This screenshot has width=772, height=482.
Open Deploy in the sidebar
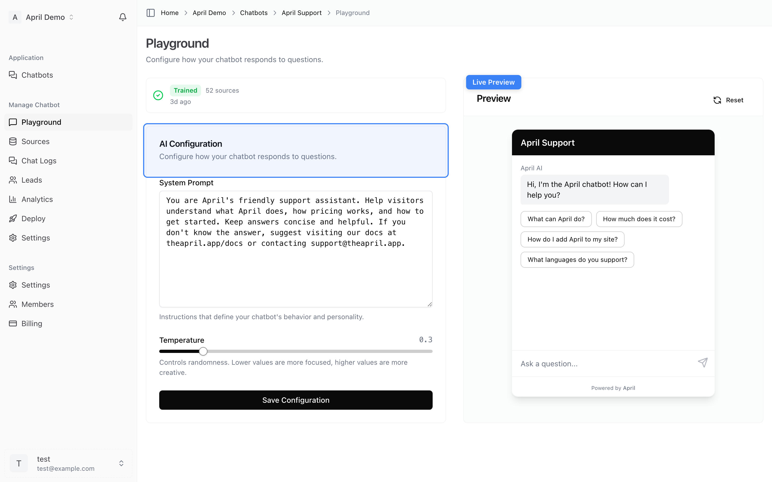(68, 218)
